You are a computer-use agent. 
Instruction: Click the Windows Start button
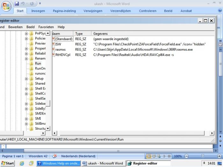(8, 163)
